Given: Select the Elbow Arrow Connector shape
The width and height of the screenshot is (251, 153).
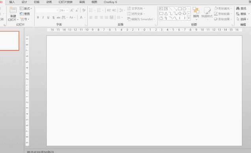Looking at the screenshot, I should (175, 13).
